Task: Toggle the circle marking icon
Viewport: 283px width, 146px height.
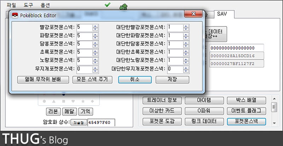Action: click(x=44, y=101)
